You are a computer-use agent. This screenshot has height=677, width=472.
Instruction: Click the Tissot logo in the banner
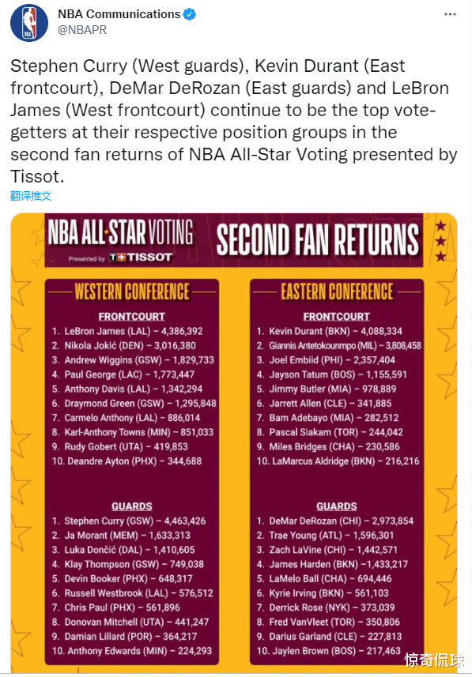(x=141, y=258)
